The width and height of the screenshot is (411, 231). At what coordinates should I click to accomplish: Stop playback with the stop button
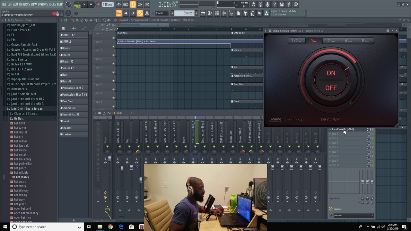coord(91,4)
